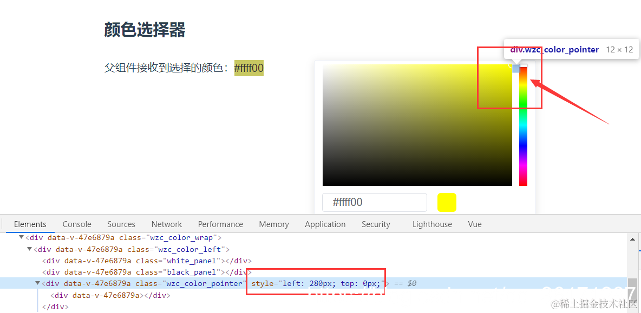Select the Elements tab
Viewport: 641px width, 313px height.
[x=30, y=224]
